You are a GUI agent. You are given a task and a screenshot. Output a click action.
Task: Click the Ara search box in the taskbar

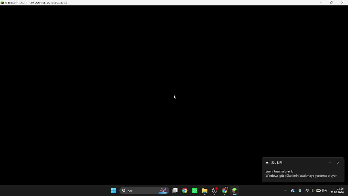tap(144, 191)
